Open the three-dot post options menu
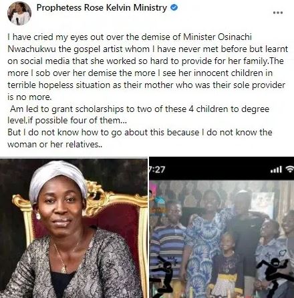 [x=278, y=13]
